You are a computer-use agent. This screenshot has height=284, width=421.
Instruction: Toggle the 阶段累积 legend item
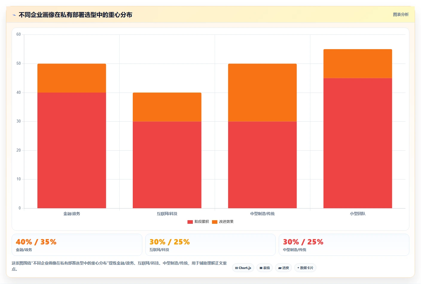coord(198,222)
